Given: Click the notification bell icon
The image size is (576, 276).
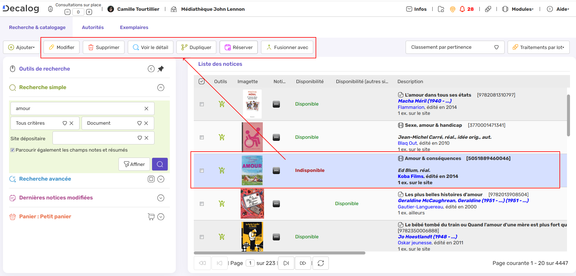Looking at the screenshot, I should 462,9.
